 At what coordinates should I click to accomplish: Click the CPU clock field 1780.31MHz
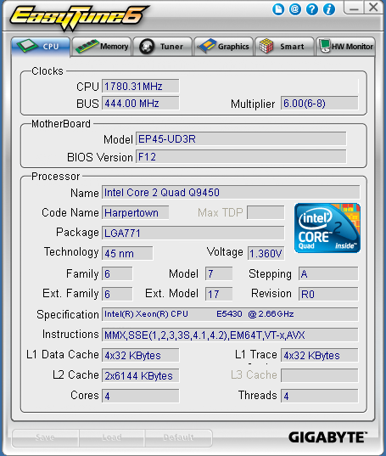(140, 86)
